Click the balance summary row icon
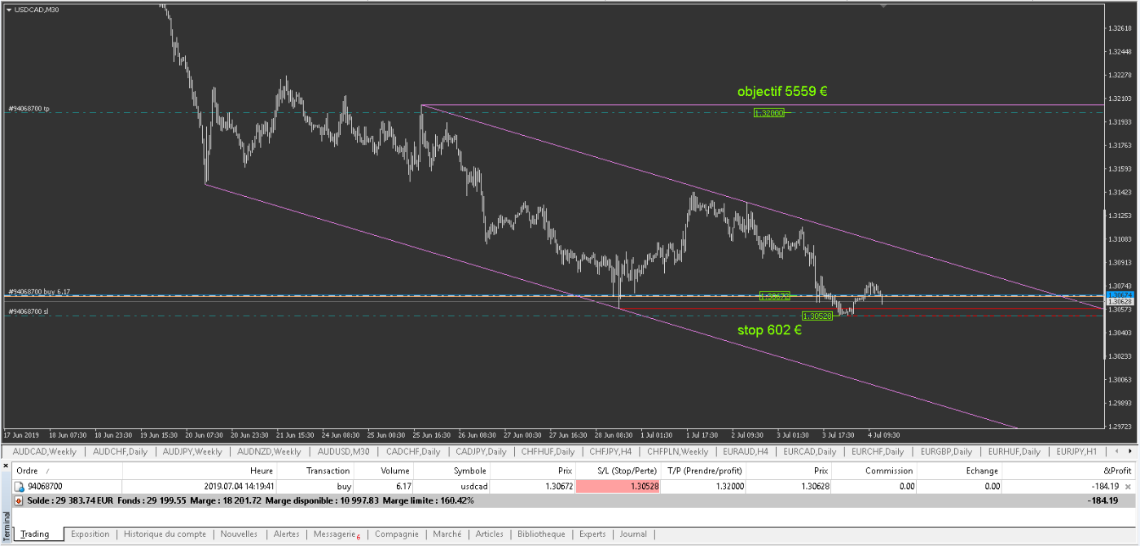Screen dimensions: 1140x546 20,500
